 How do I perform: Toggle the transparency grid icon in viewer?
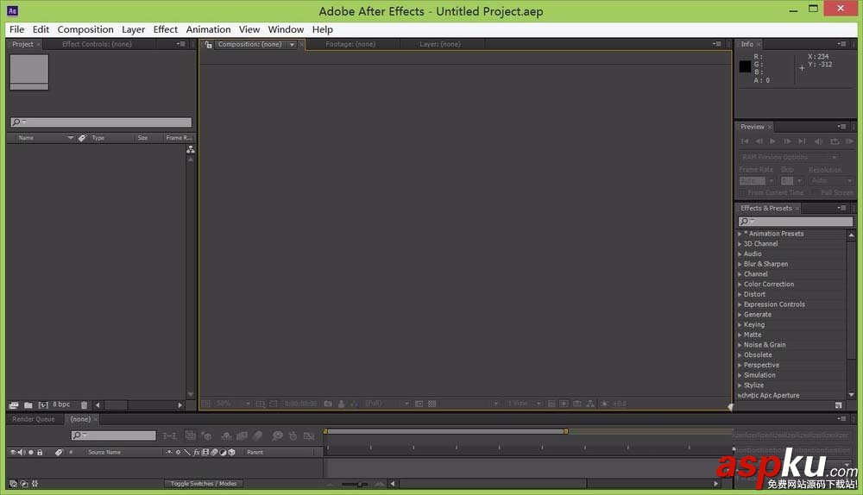(x=432, y=404)
